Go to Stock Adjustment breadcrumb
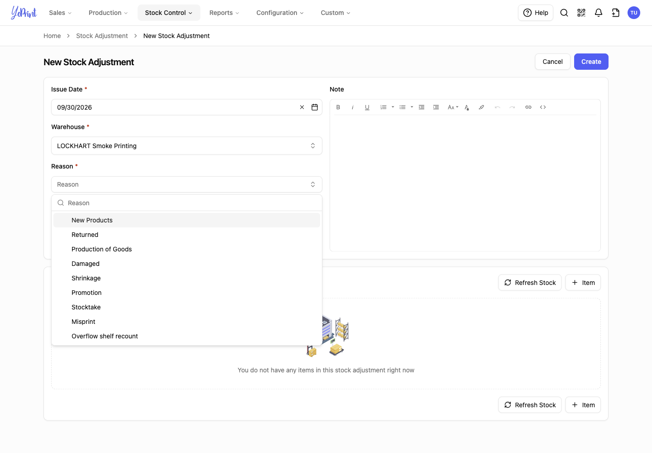The height and width of the screenshot is (453, 652). (102, 36)
